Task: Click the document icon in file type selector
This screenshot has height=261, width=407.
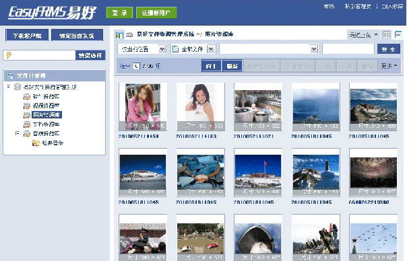Action: pyautogui.click(x=175, y=49)
